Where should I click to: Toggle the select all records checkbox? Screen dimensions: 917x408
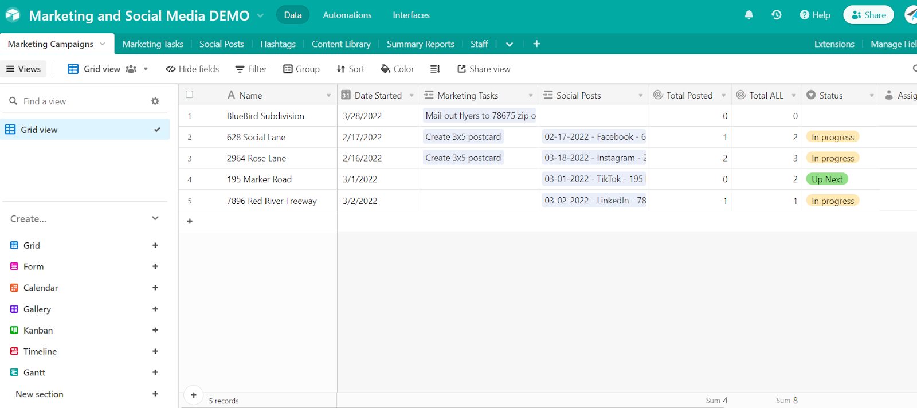tap(190, 95)
